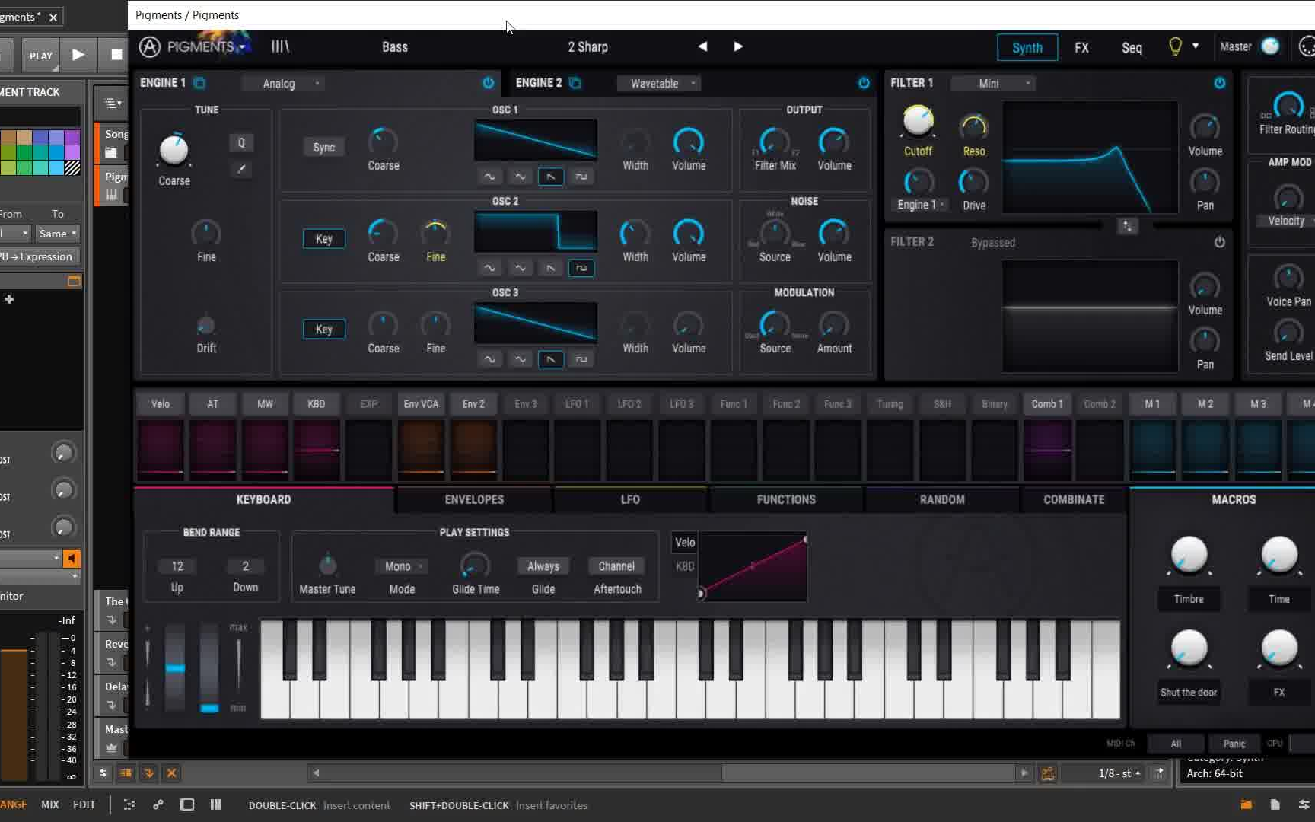This screenshot has width=1315, height=822.
Task: Click the Master volume knob
Action: 1270,46
